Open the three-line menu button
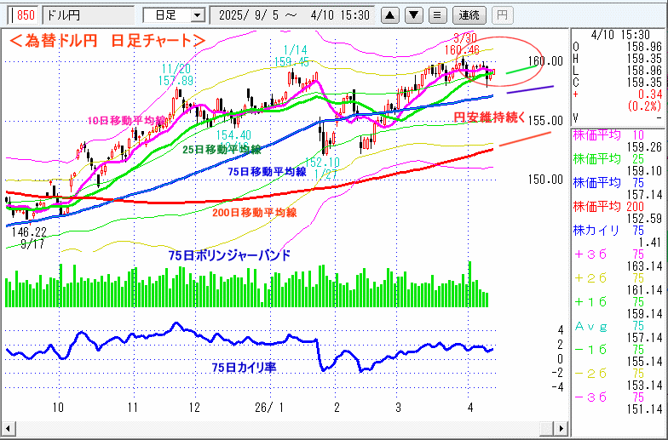 coord(438,14)
